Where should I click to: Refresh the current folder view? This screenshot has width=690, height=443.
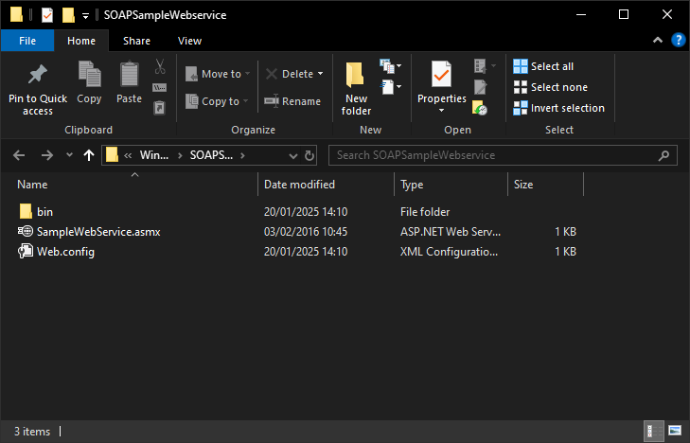[310, 155]
